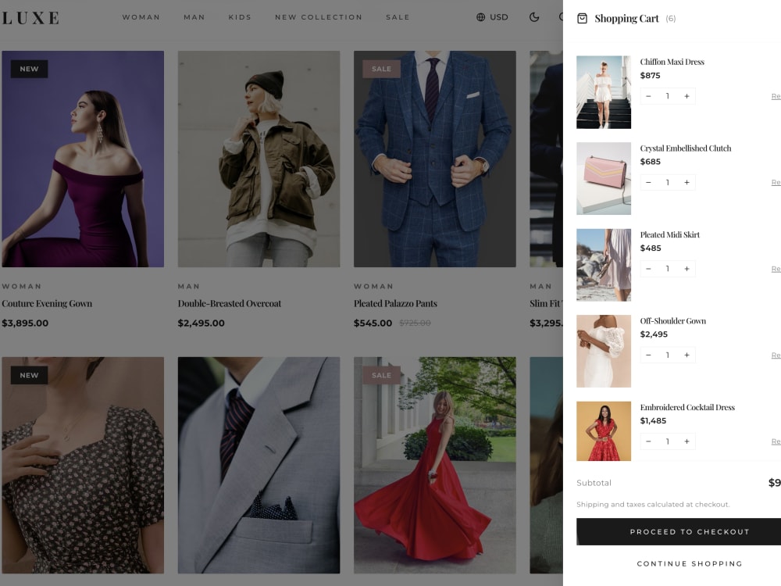Increase Embroidered Cocktail Dress quantity
The height and width of the screenshot is (586, 781).
point(686,441)
